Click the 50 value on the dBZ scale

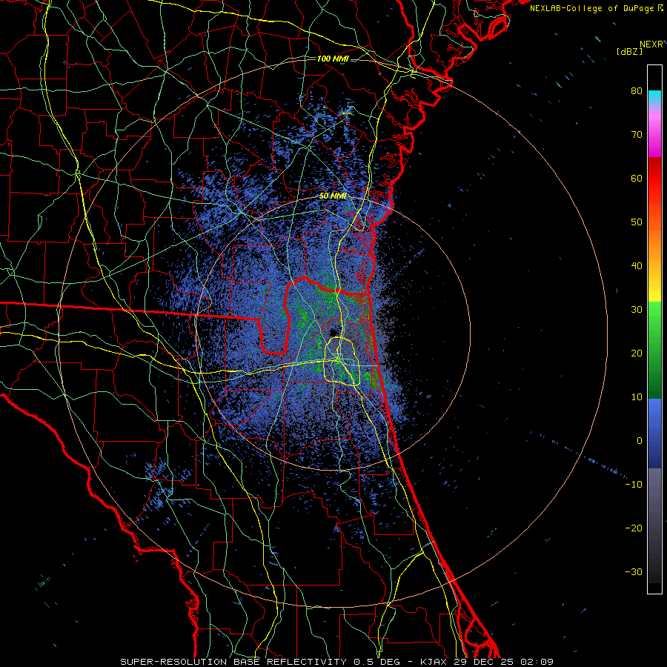coord(637,222)
